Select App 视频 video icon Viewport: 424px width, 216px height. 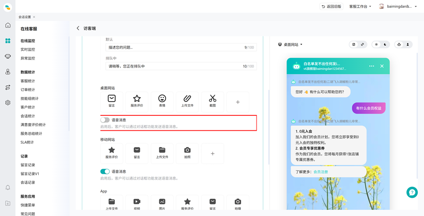(x=137, y=203)
